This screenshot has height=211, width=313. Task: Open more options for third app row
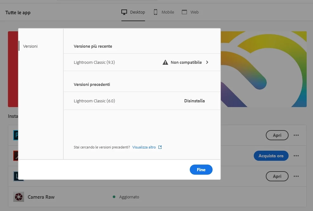tap(296, 176)
